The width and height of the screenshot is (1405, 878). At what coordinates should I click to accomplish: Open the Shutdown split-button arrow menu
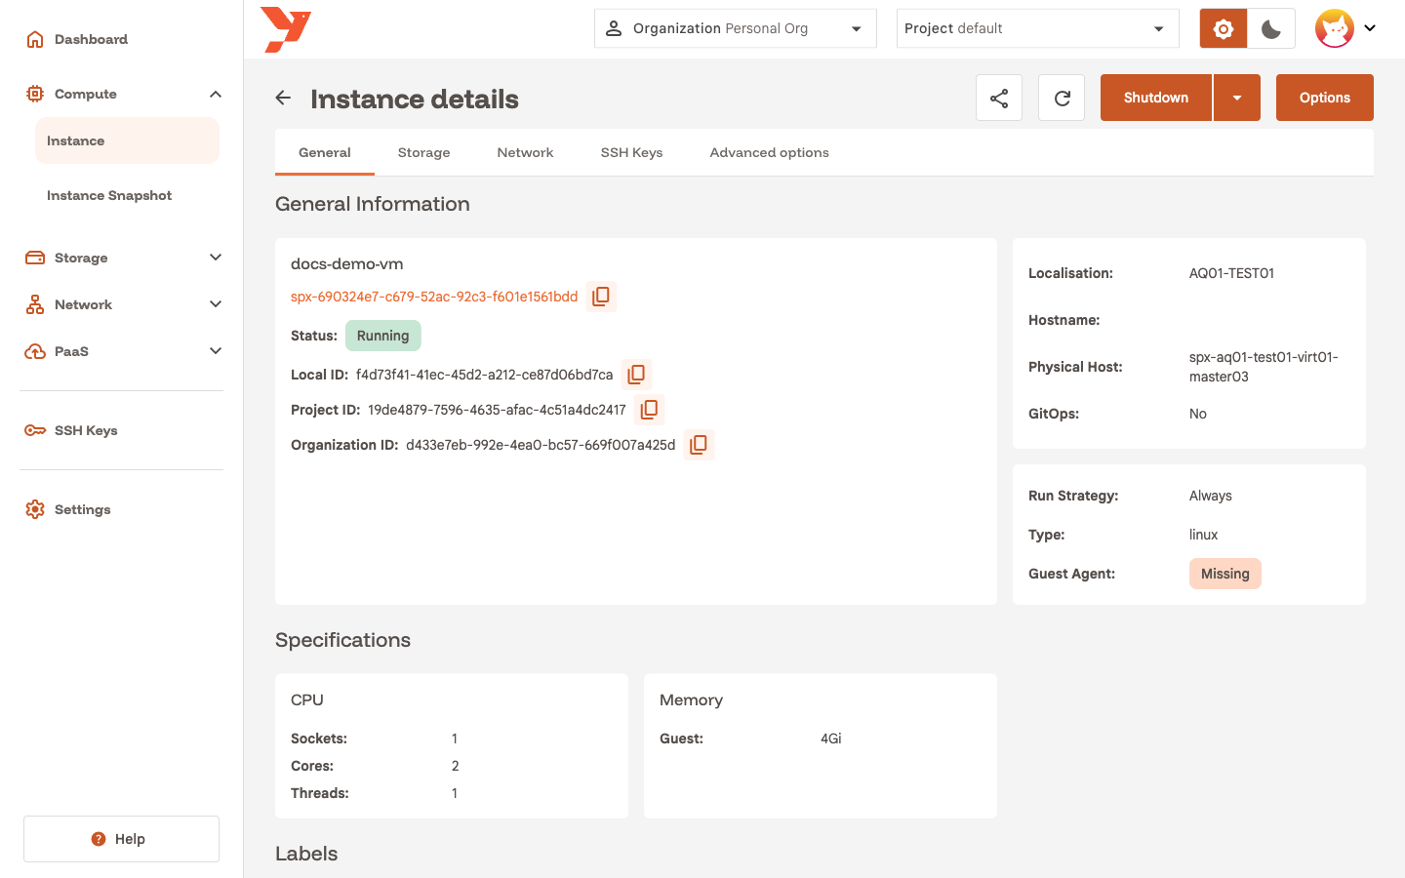point(1237,98)
